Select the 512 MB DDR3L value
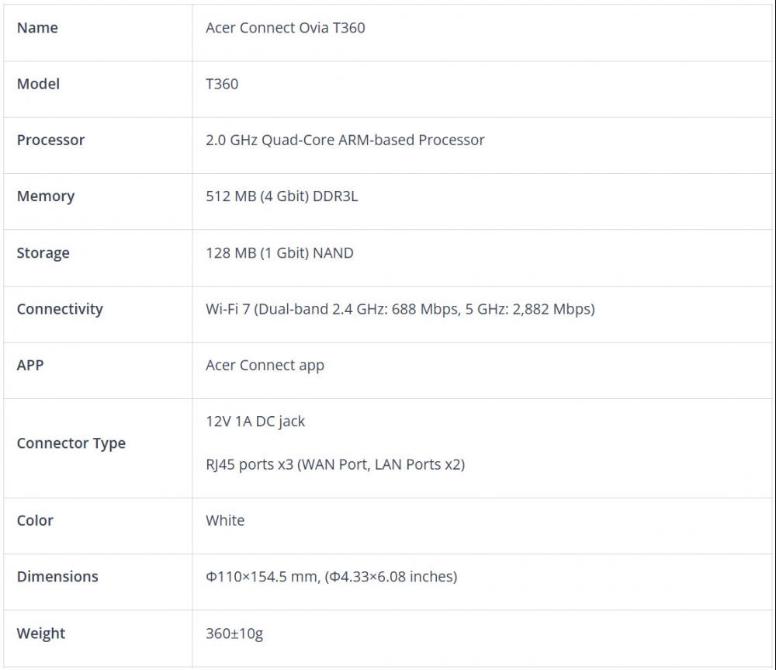The width and height of the screenshot is (776, 670). pyautogui.click(x=282, y=196)
